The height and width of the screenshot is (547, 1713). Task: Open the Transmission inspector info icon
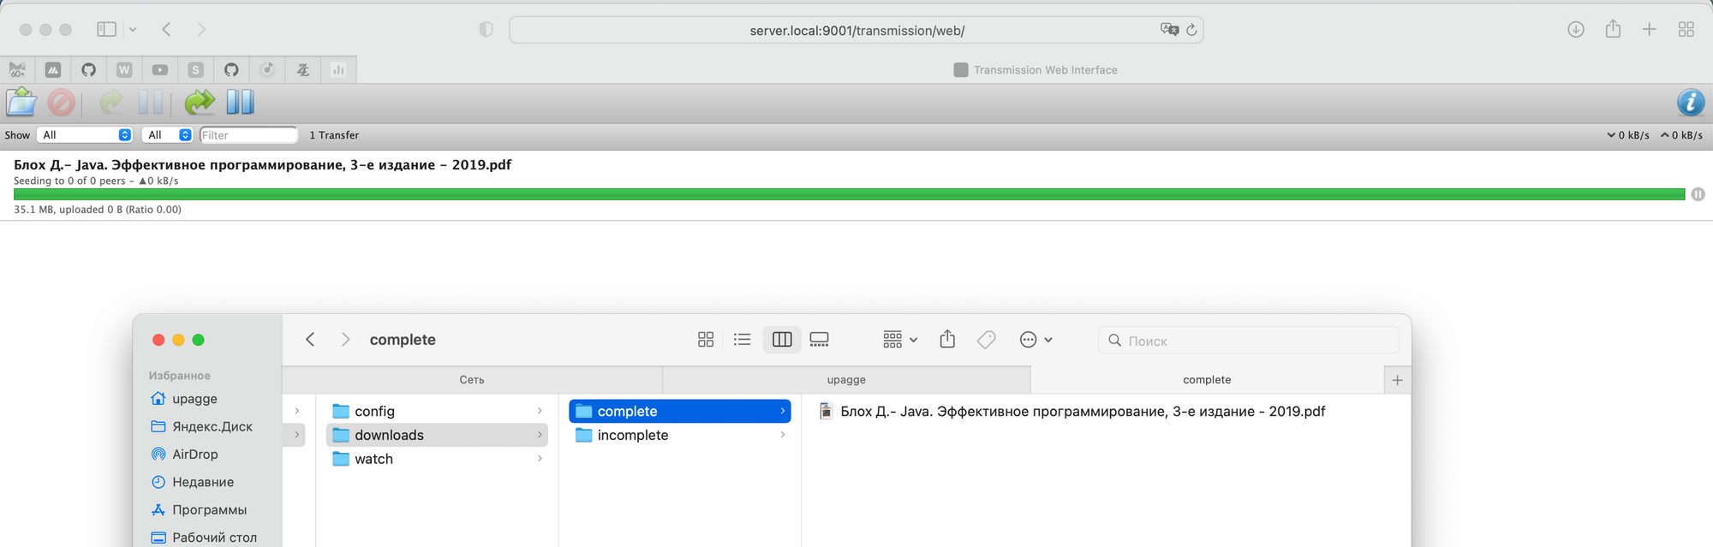click(1690, 103)
